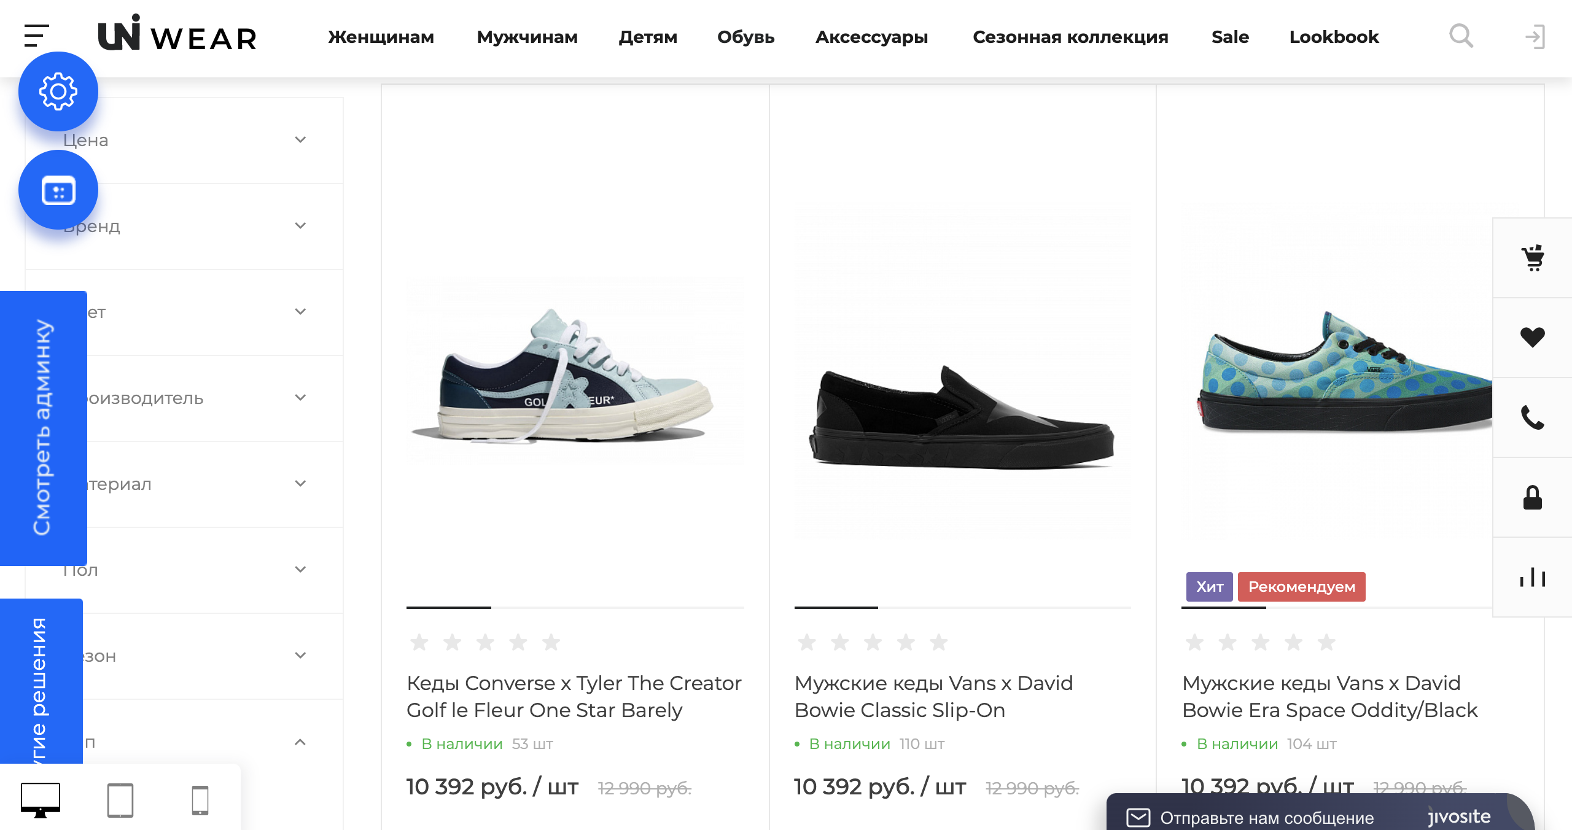Switch to tablet preview mode

[x=120, y=800]
